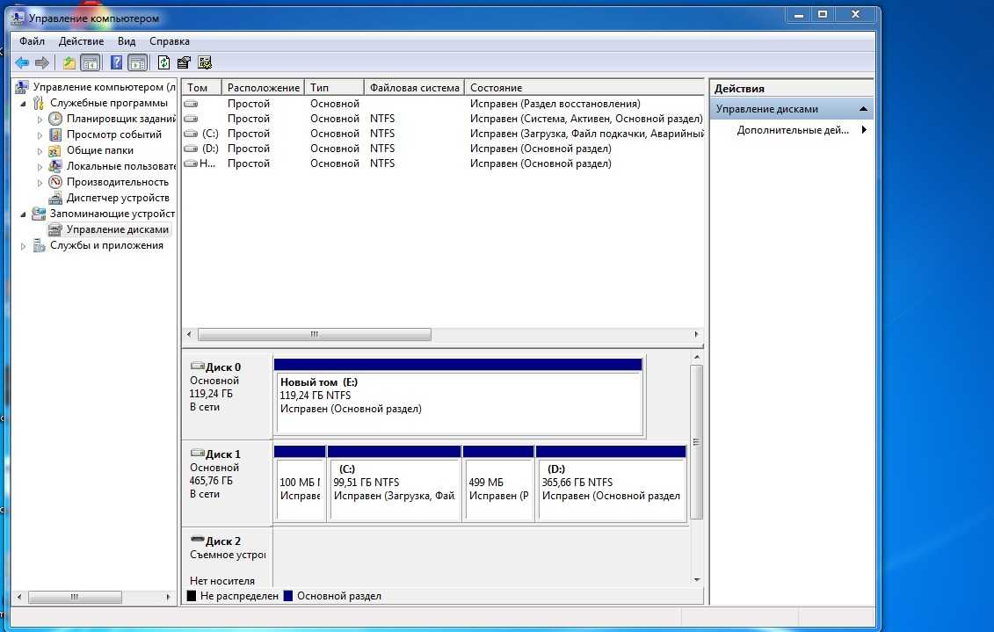The image size is (994, 632).
Task: Click the Back arrow in the toolbar
Action: [x=22, y=62]
